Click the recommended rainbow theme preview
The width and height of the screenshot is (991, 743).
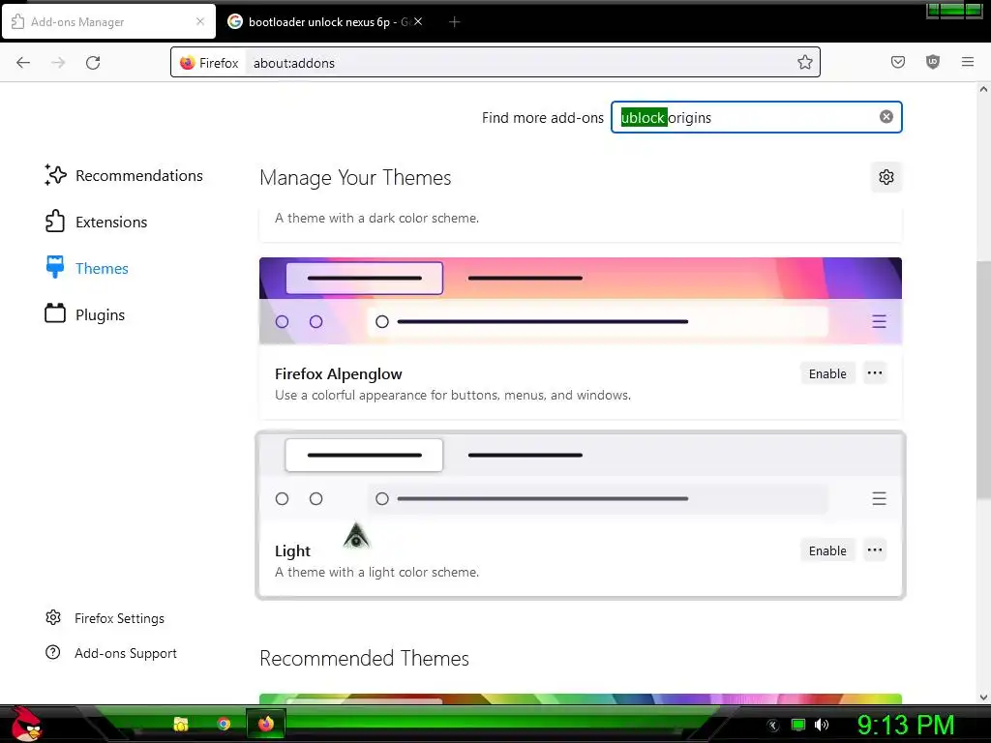[x=581, y=698]
